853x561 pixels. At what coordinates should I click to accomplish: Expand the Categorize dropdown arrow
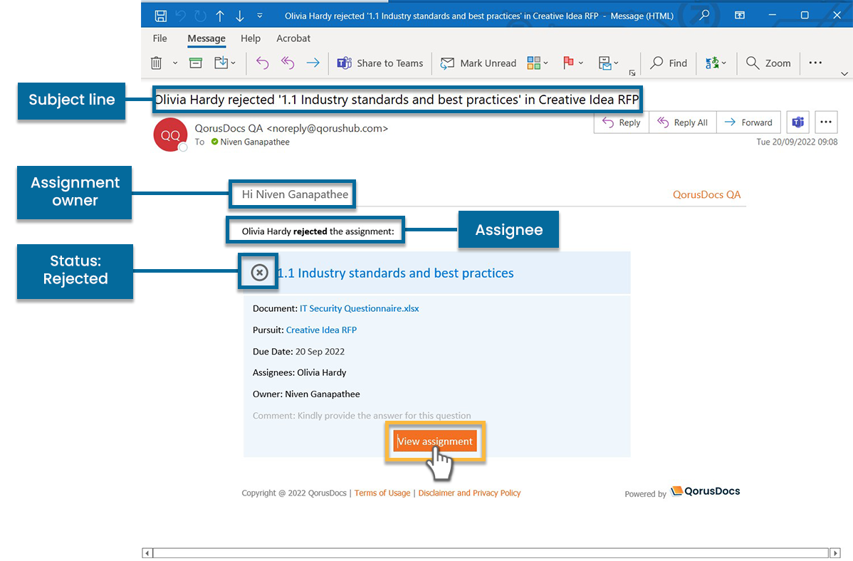[x=546, y=63]
